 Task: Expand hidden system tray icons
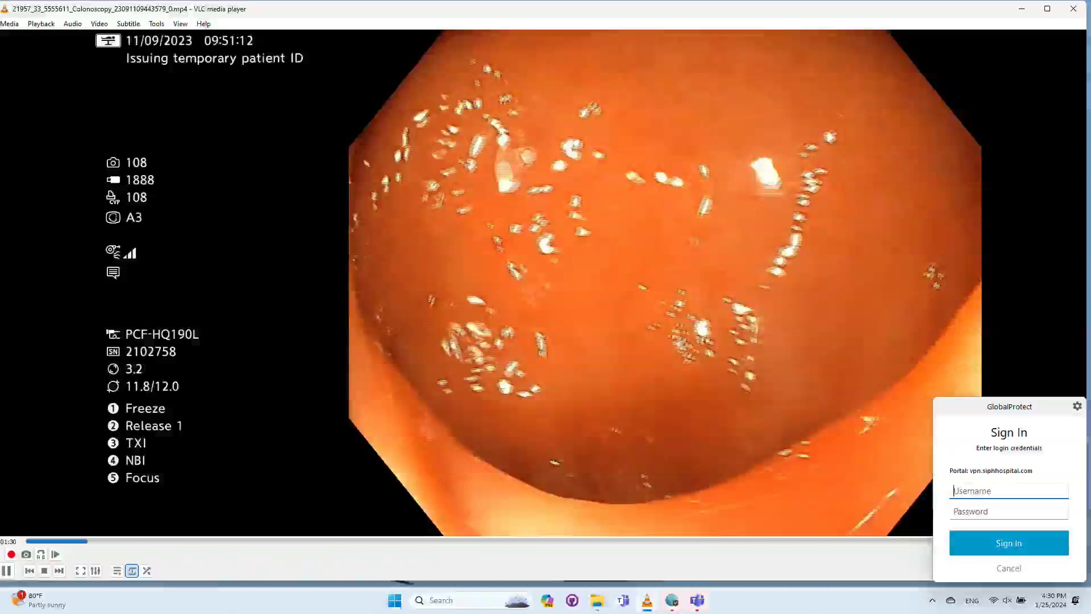tap(932, 600)
